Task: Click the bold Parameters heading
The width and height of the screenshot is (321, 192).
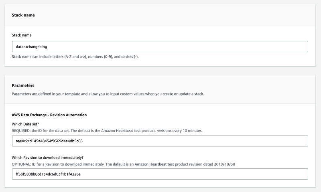Action: tap(23, 85)
